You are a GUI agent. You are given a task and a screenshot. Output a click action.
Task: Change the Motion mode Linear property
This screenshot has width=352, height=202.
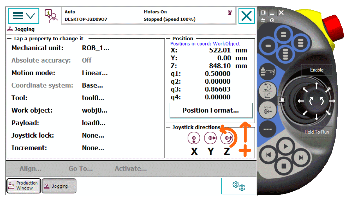click(x=94, y=73)
